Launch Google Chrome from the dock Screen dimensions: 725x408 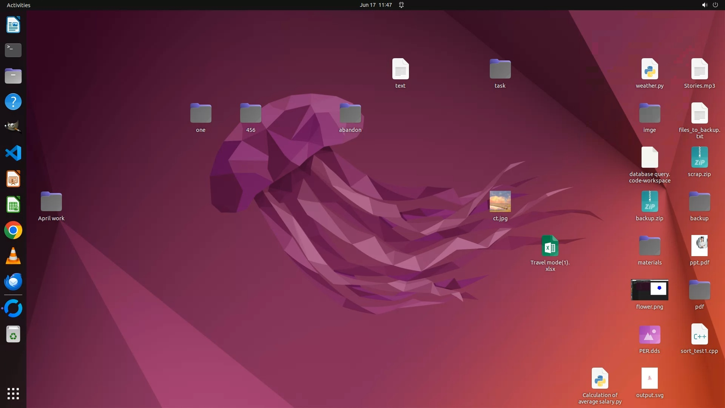13,230
